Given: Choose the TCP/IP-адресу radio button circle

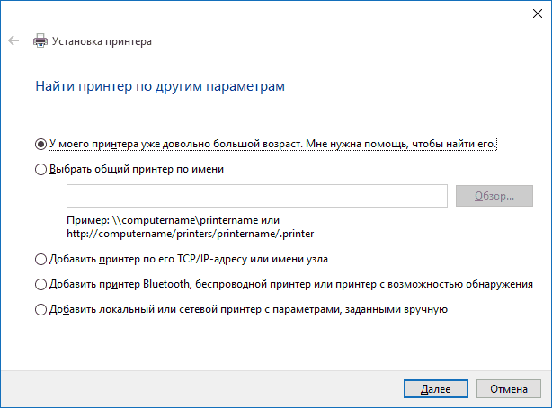Looking at the screenshot, I should pyautogui.click(x=40, y=259).
